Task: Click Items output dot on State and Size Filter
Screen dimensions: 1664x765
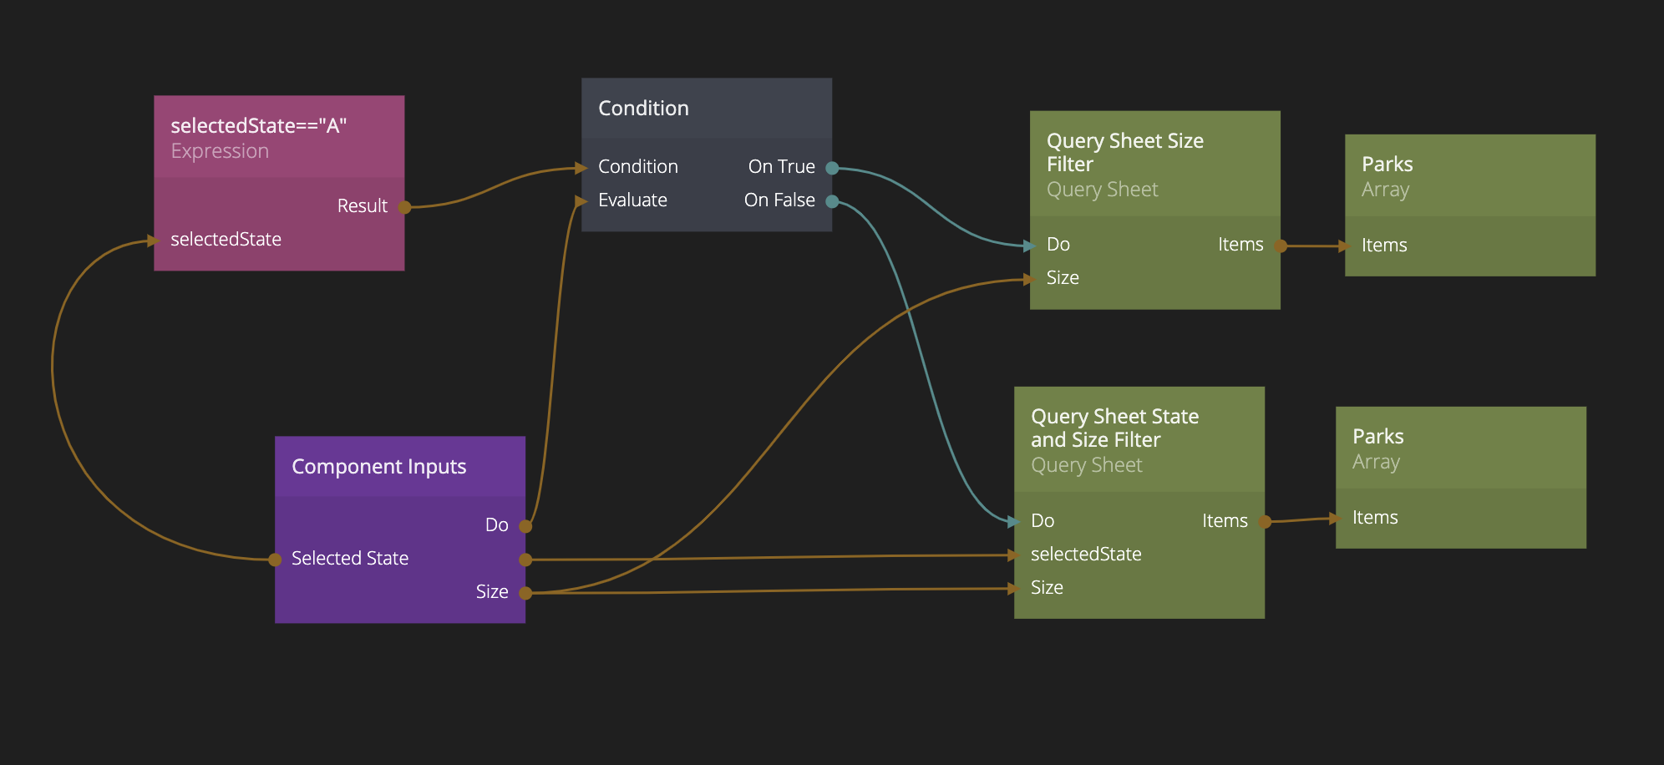Action: (x=1265, y=522)
